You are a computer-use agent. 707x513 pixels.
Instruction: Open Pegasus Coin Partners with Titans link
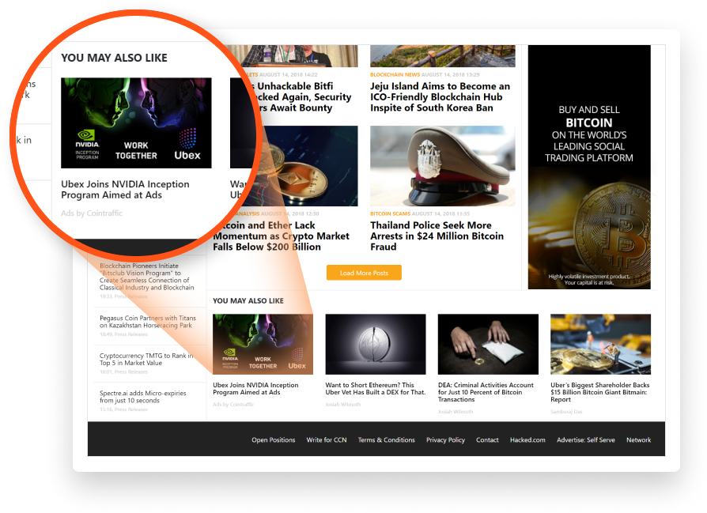click(148, 322)
